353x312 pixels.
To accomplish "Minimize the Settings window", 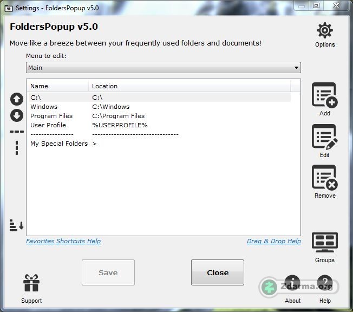I will tap(302, 6).
